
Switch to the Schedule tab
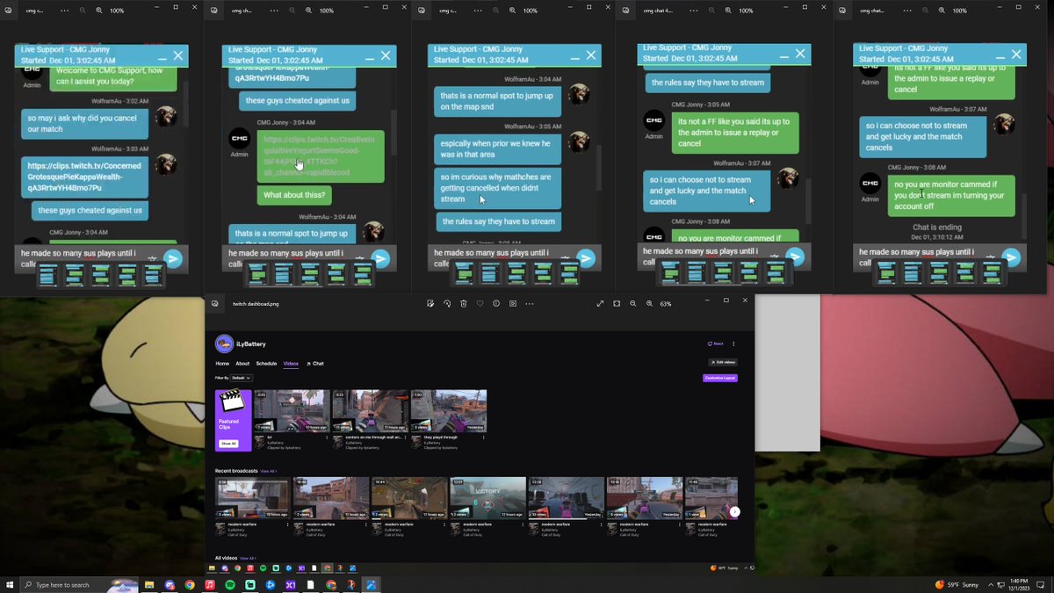pos(266,364)
